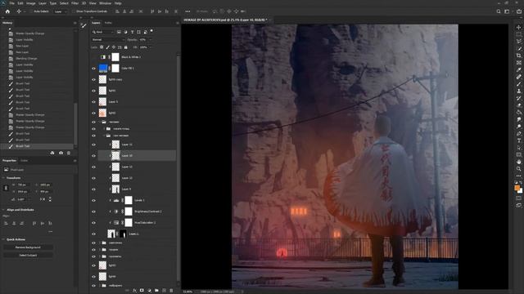Screen dimensions: 524x294
Task: Click the foreground color swatch
Action: point(517,189)
